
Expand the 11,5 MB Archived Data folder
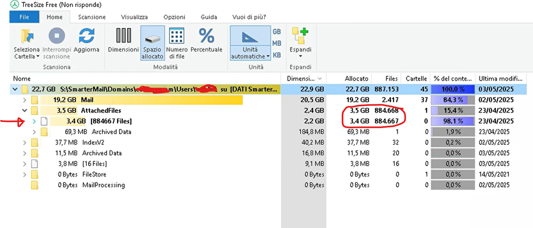click(25, 153)
